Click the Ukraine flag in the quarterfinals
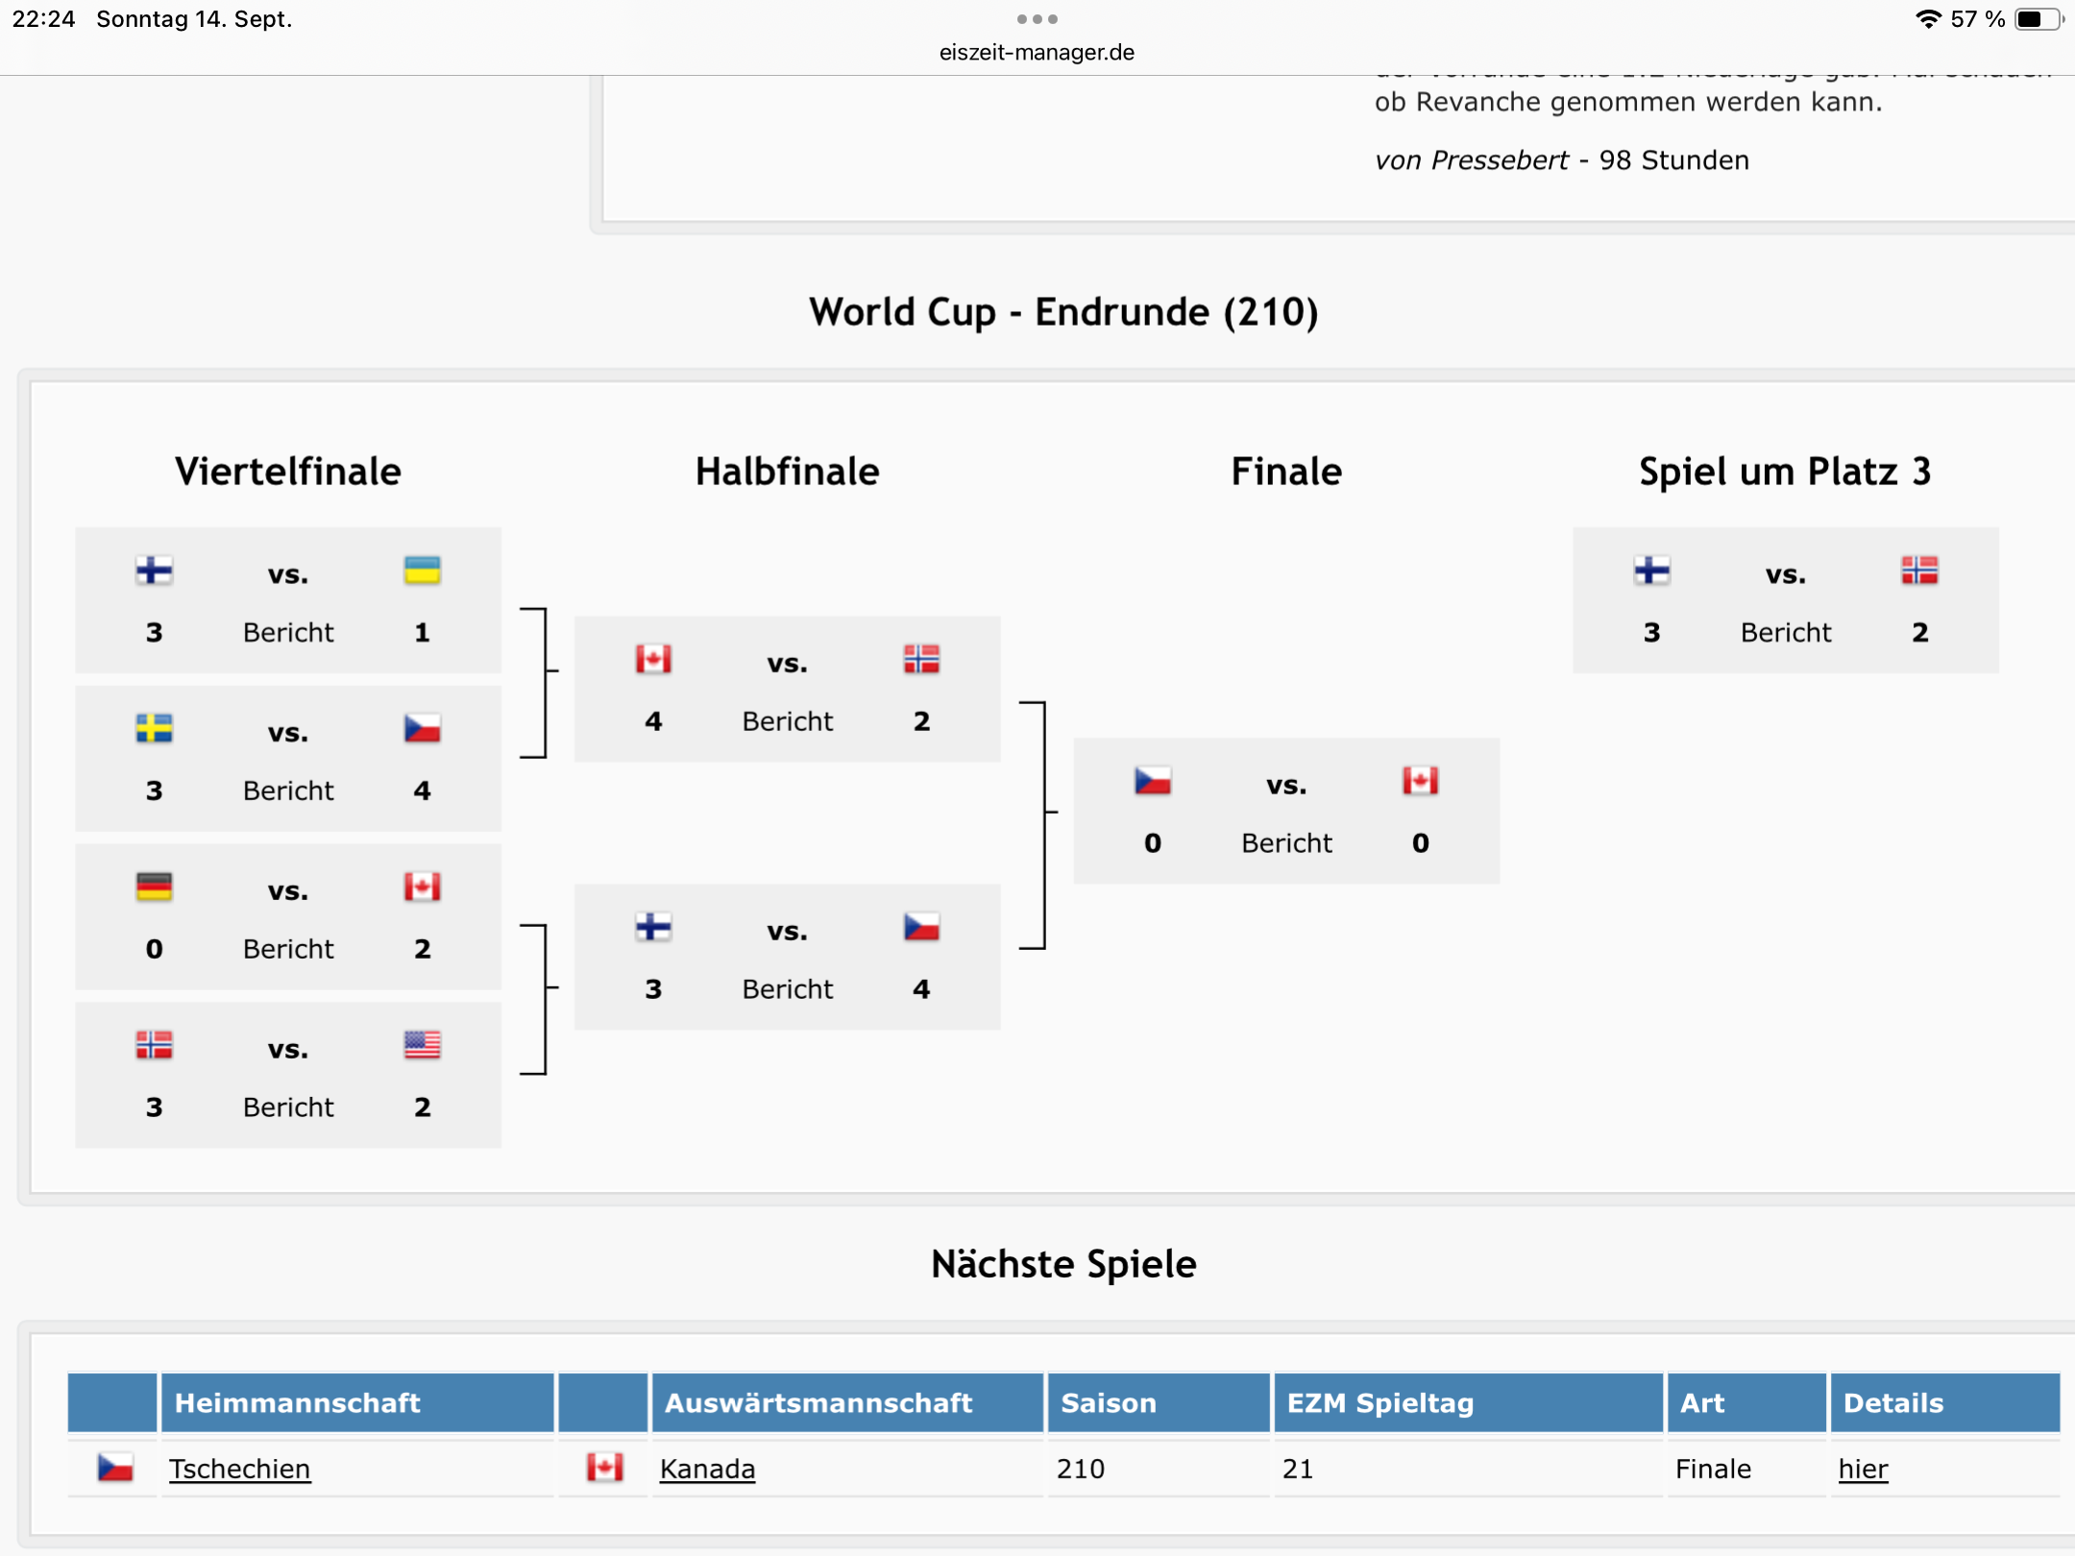Viewport: 2075px width, 1556px height. (422, 571)
